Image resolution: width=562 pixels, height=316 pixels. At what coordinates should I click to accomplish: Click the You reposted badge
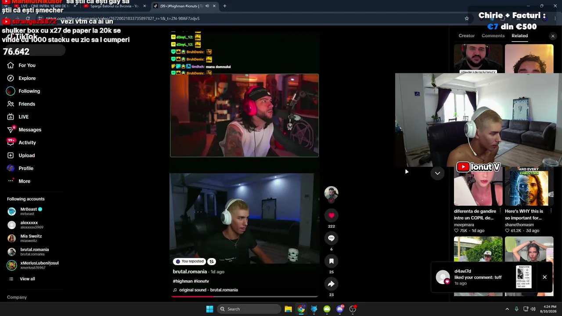[x=190, y=262]
